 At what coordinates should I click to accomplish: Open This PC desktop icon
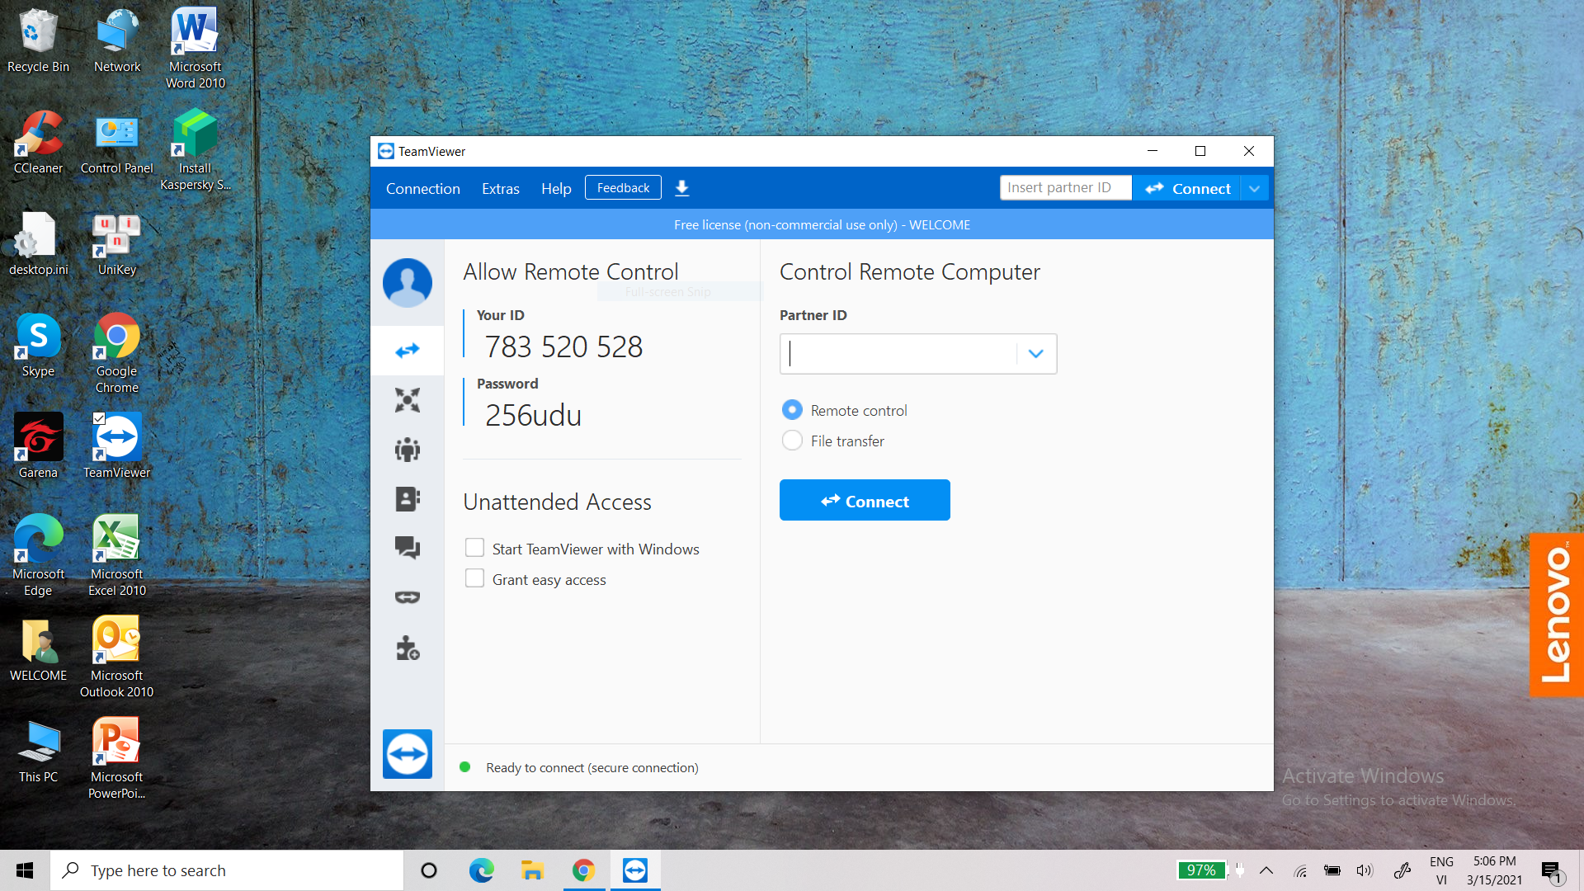[38, 751]
